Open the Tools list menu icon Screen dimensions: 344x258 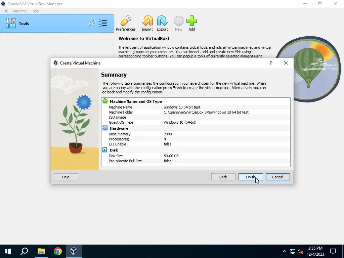pyautogui.click(x=103, y=23)
